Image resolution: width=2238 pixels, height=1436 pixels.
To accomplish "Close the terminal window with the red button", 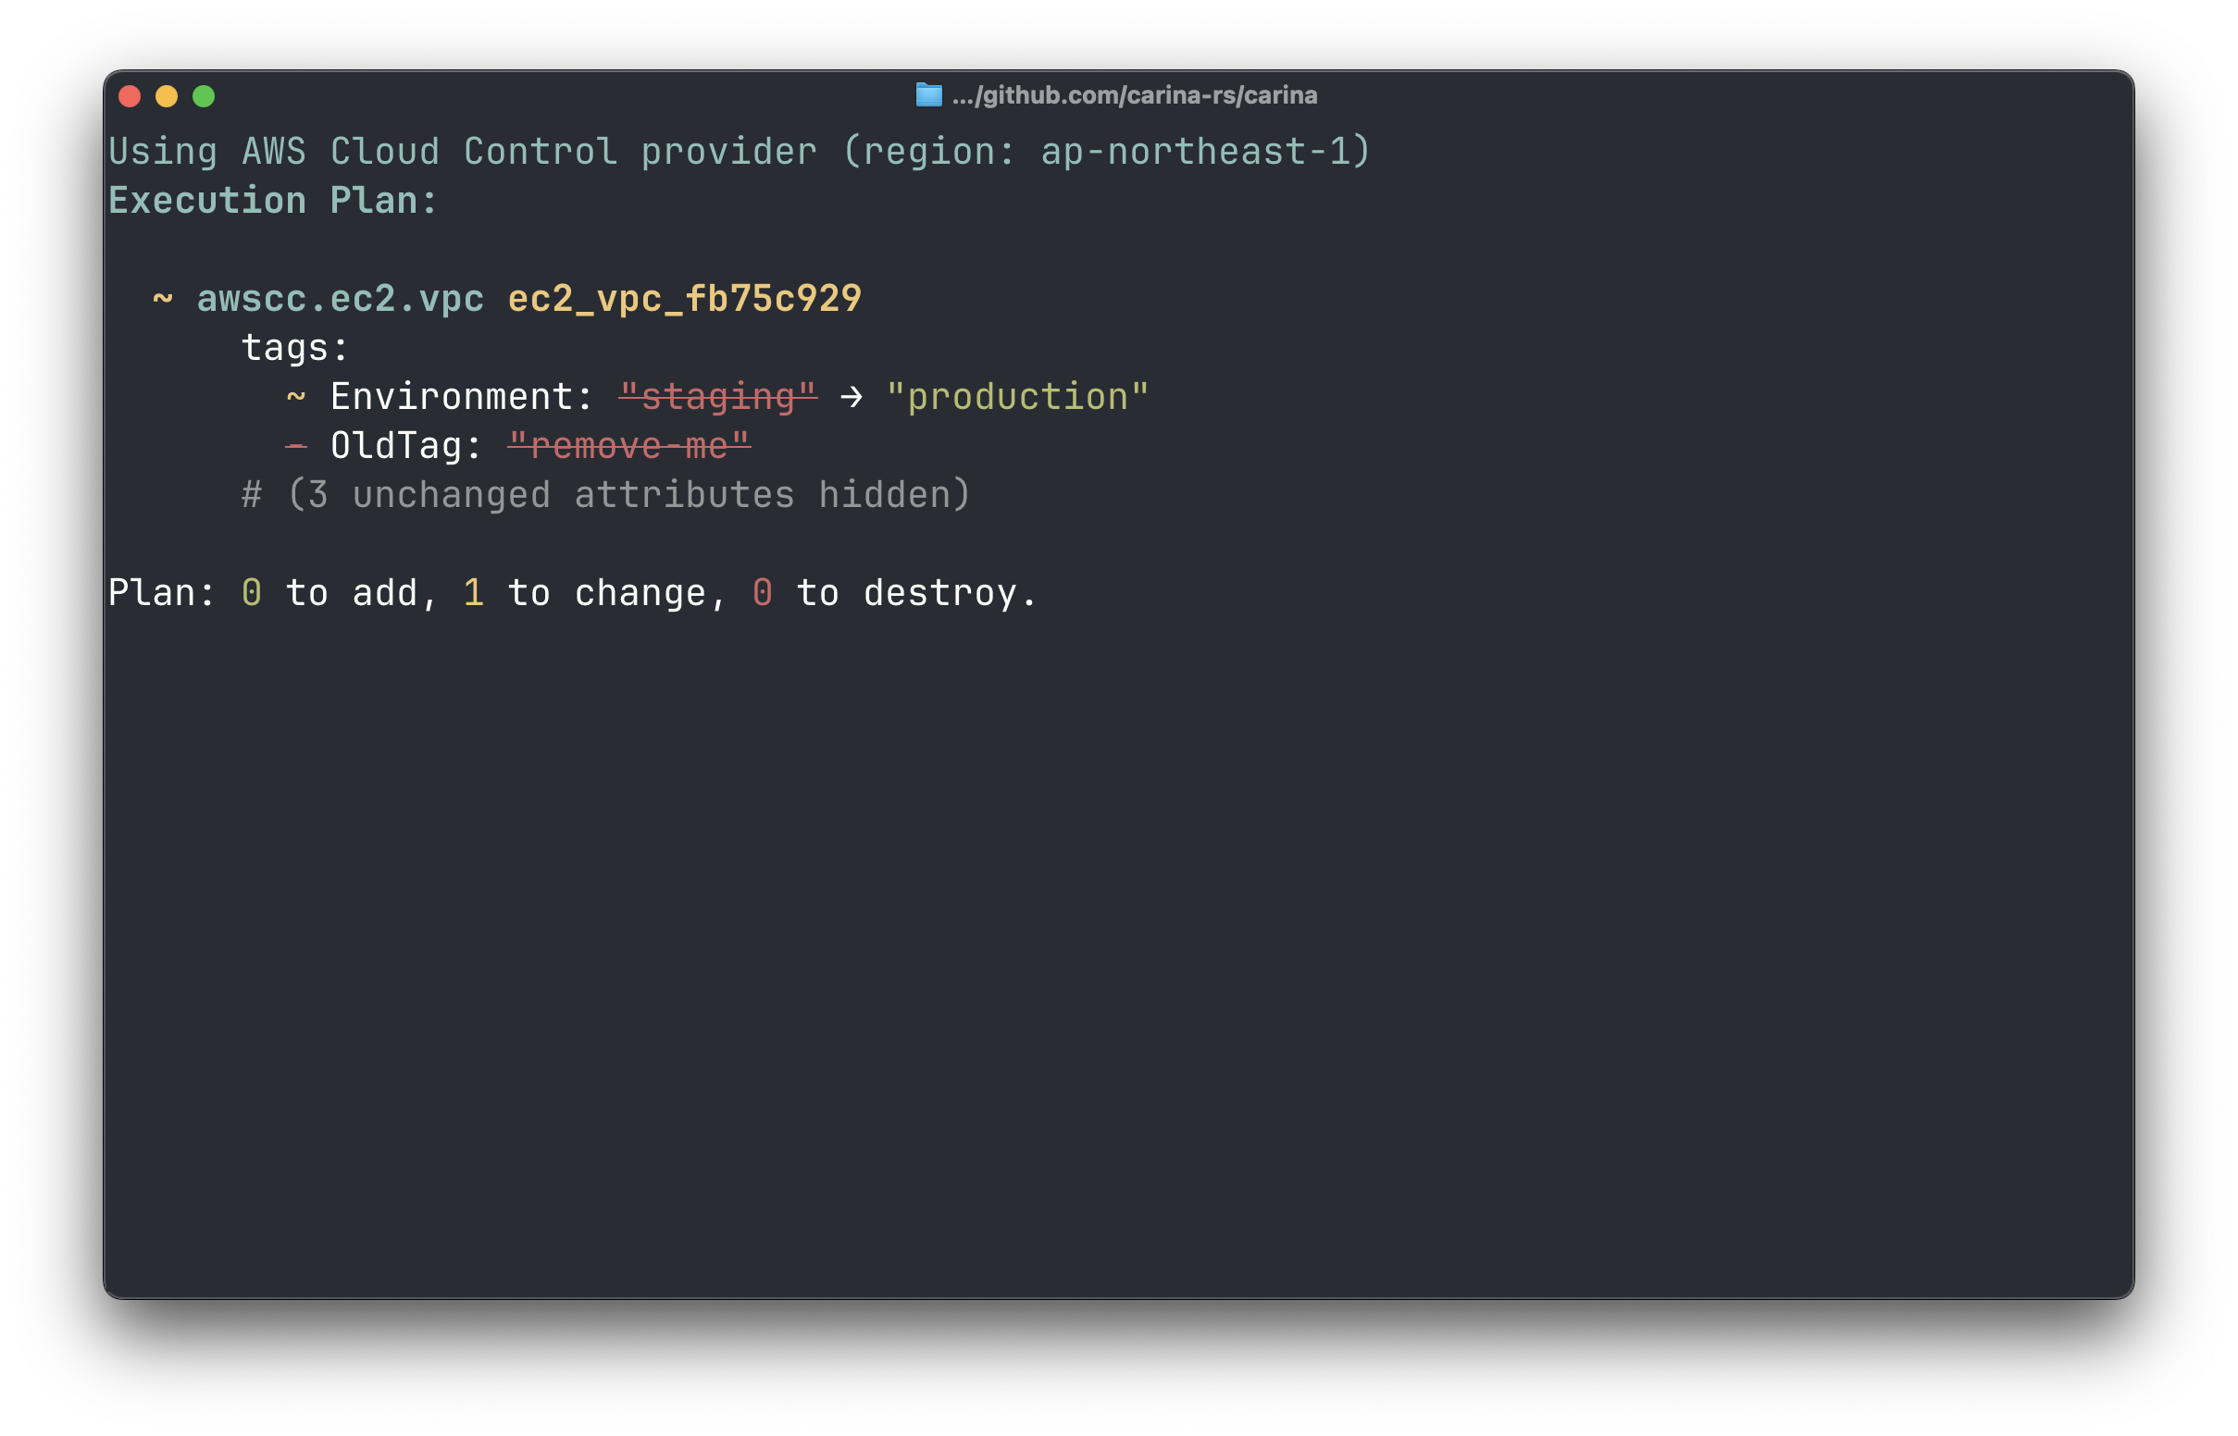I will point(130,96).
